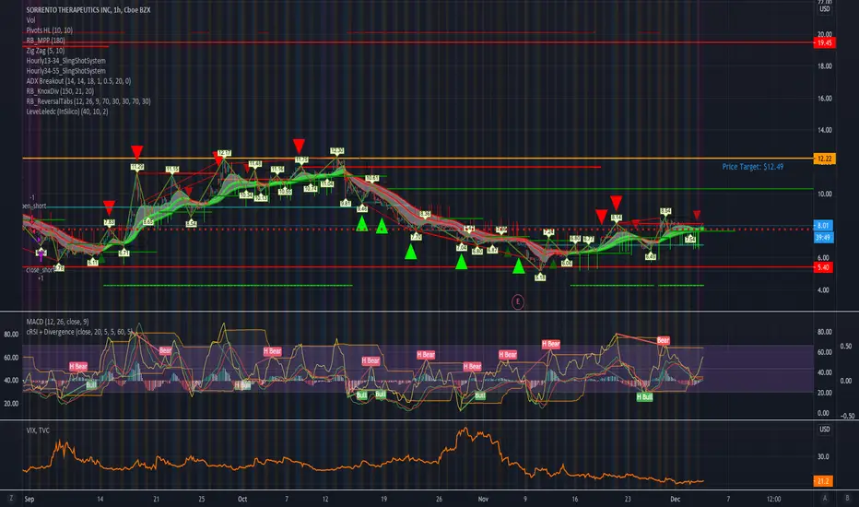Open the USD selector on the VIX pane axis

pos(825,430)
